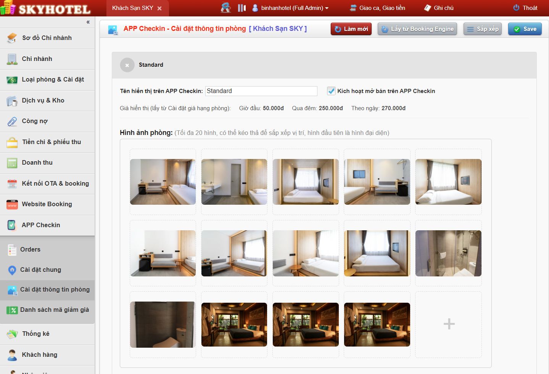Open Loại phòng & Cài đặt money icon
Screen dimensions: 549x374
[x=12, y=80]
